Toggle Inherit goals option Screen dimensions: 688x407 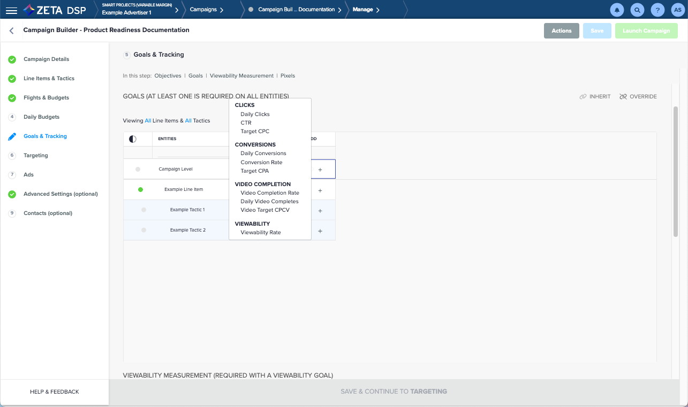(595, 97)
